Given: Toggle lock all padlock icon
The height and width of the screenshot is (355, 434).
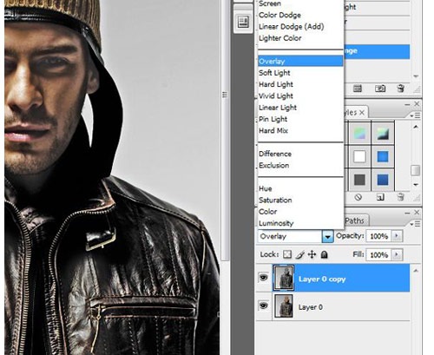Looking at the screenshot, I should tap(325, 254).
